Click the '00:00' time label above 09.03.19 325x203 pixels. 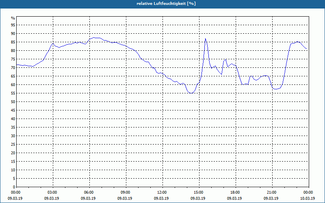click(15, 192)
